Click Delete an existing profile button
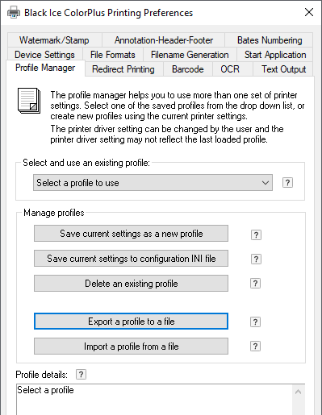The width and height of the screenshot is (322, 415). 131,283
